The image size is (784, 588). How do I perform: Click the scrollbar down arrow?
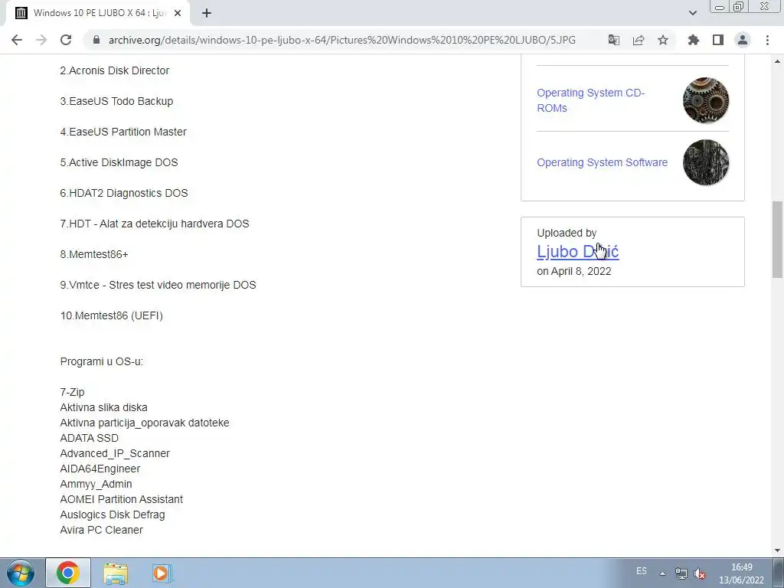pos(777,551)
